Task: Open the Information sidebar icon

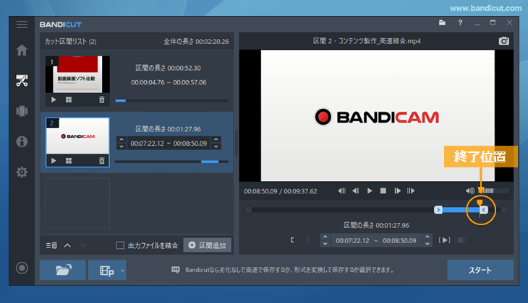Action: click(22, 141)
